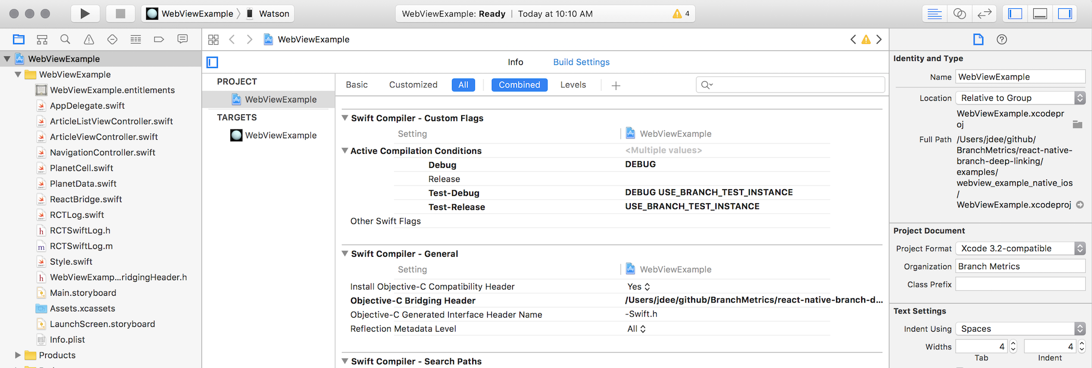Open the Indent Using dropdown
The width and height of the screenshot is (1092, 368).
(1020, 328)
